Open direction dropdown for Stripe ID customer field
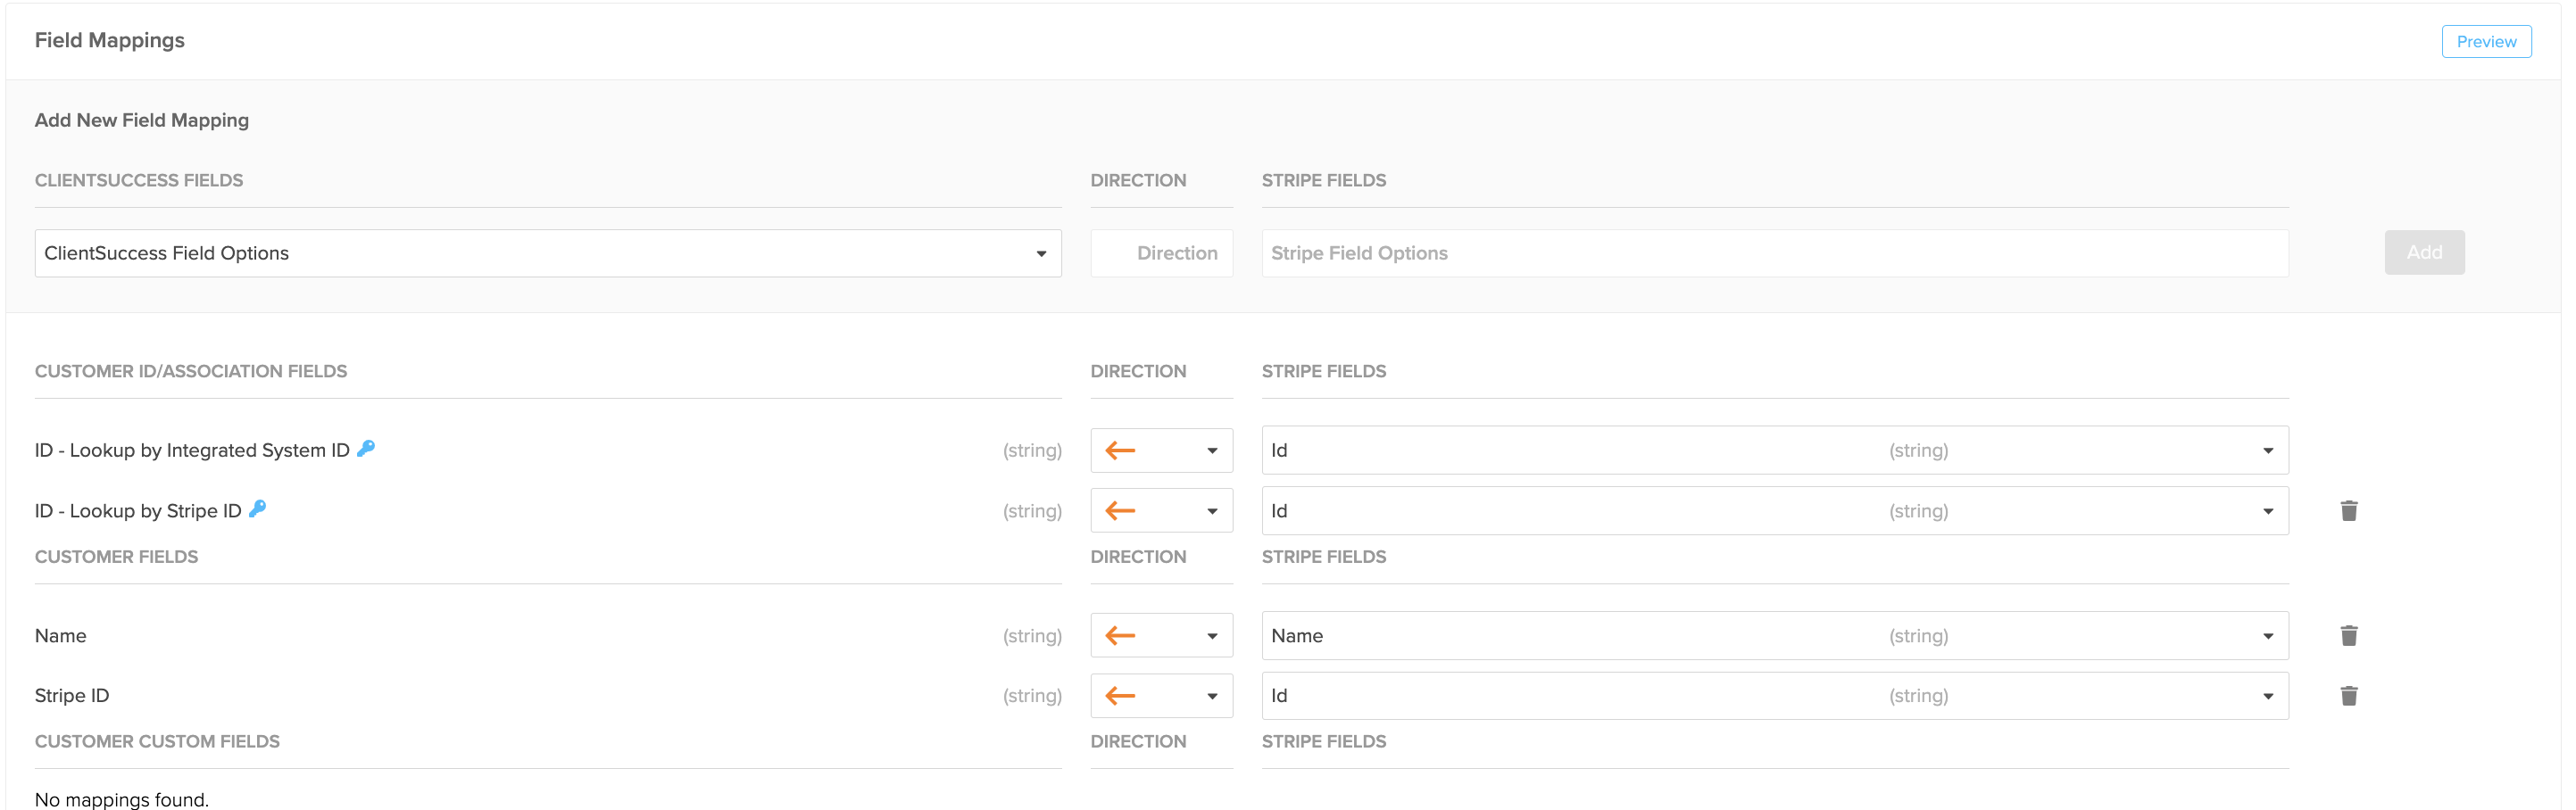 point(1160,696)
